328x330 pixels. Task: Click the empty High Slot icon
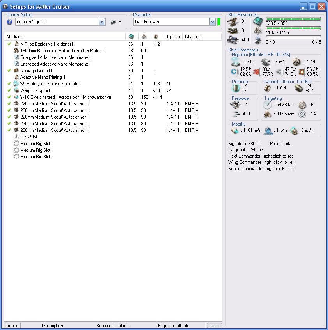[16, 137]
